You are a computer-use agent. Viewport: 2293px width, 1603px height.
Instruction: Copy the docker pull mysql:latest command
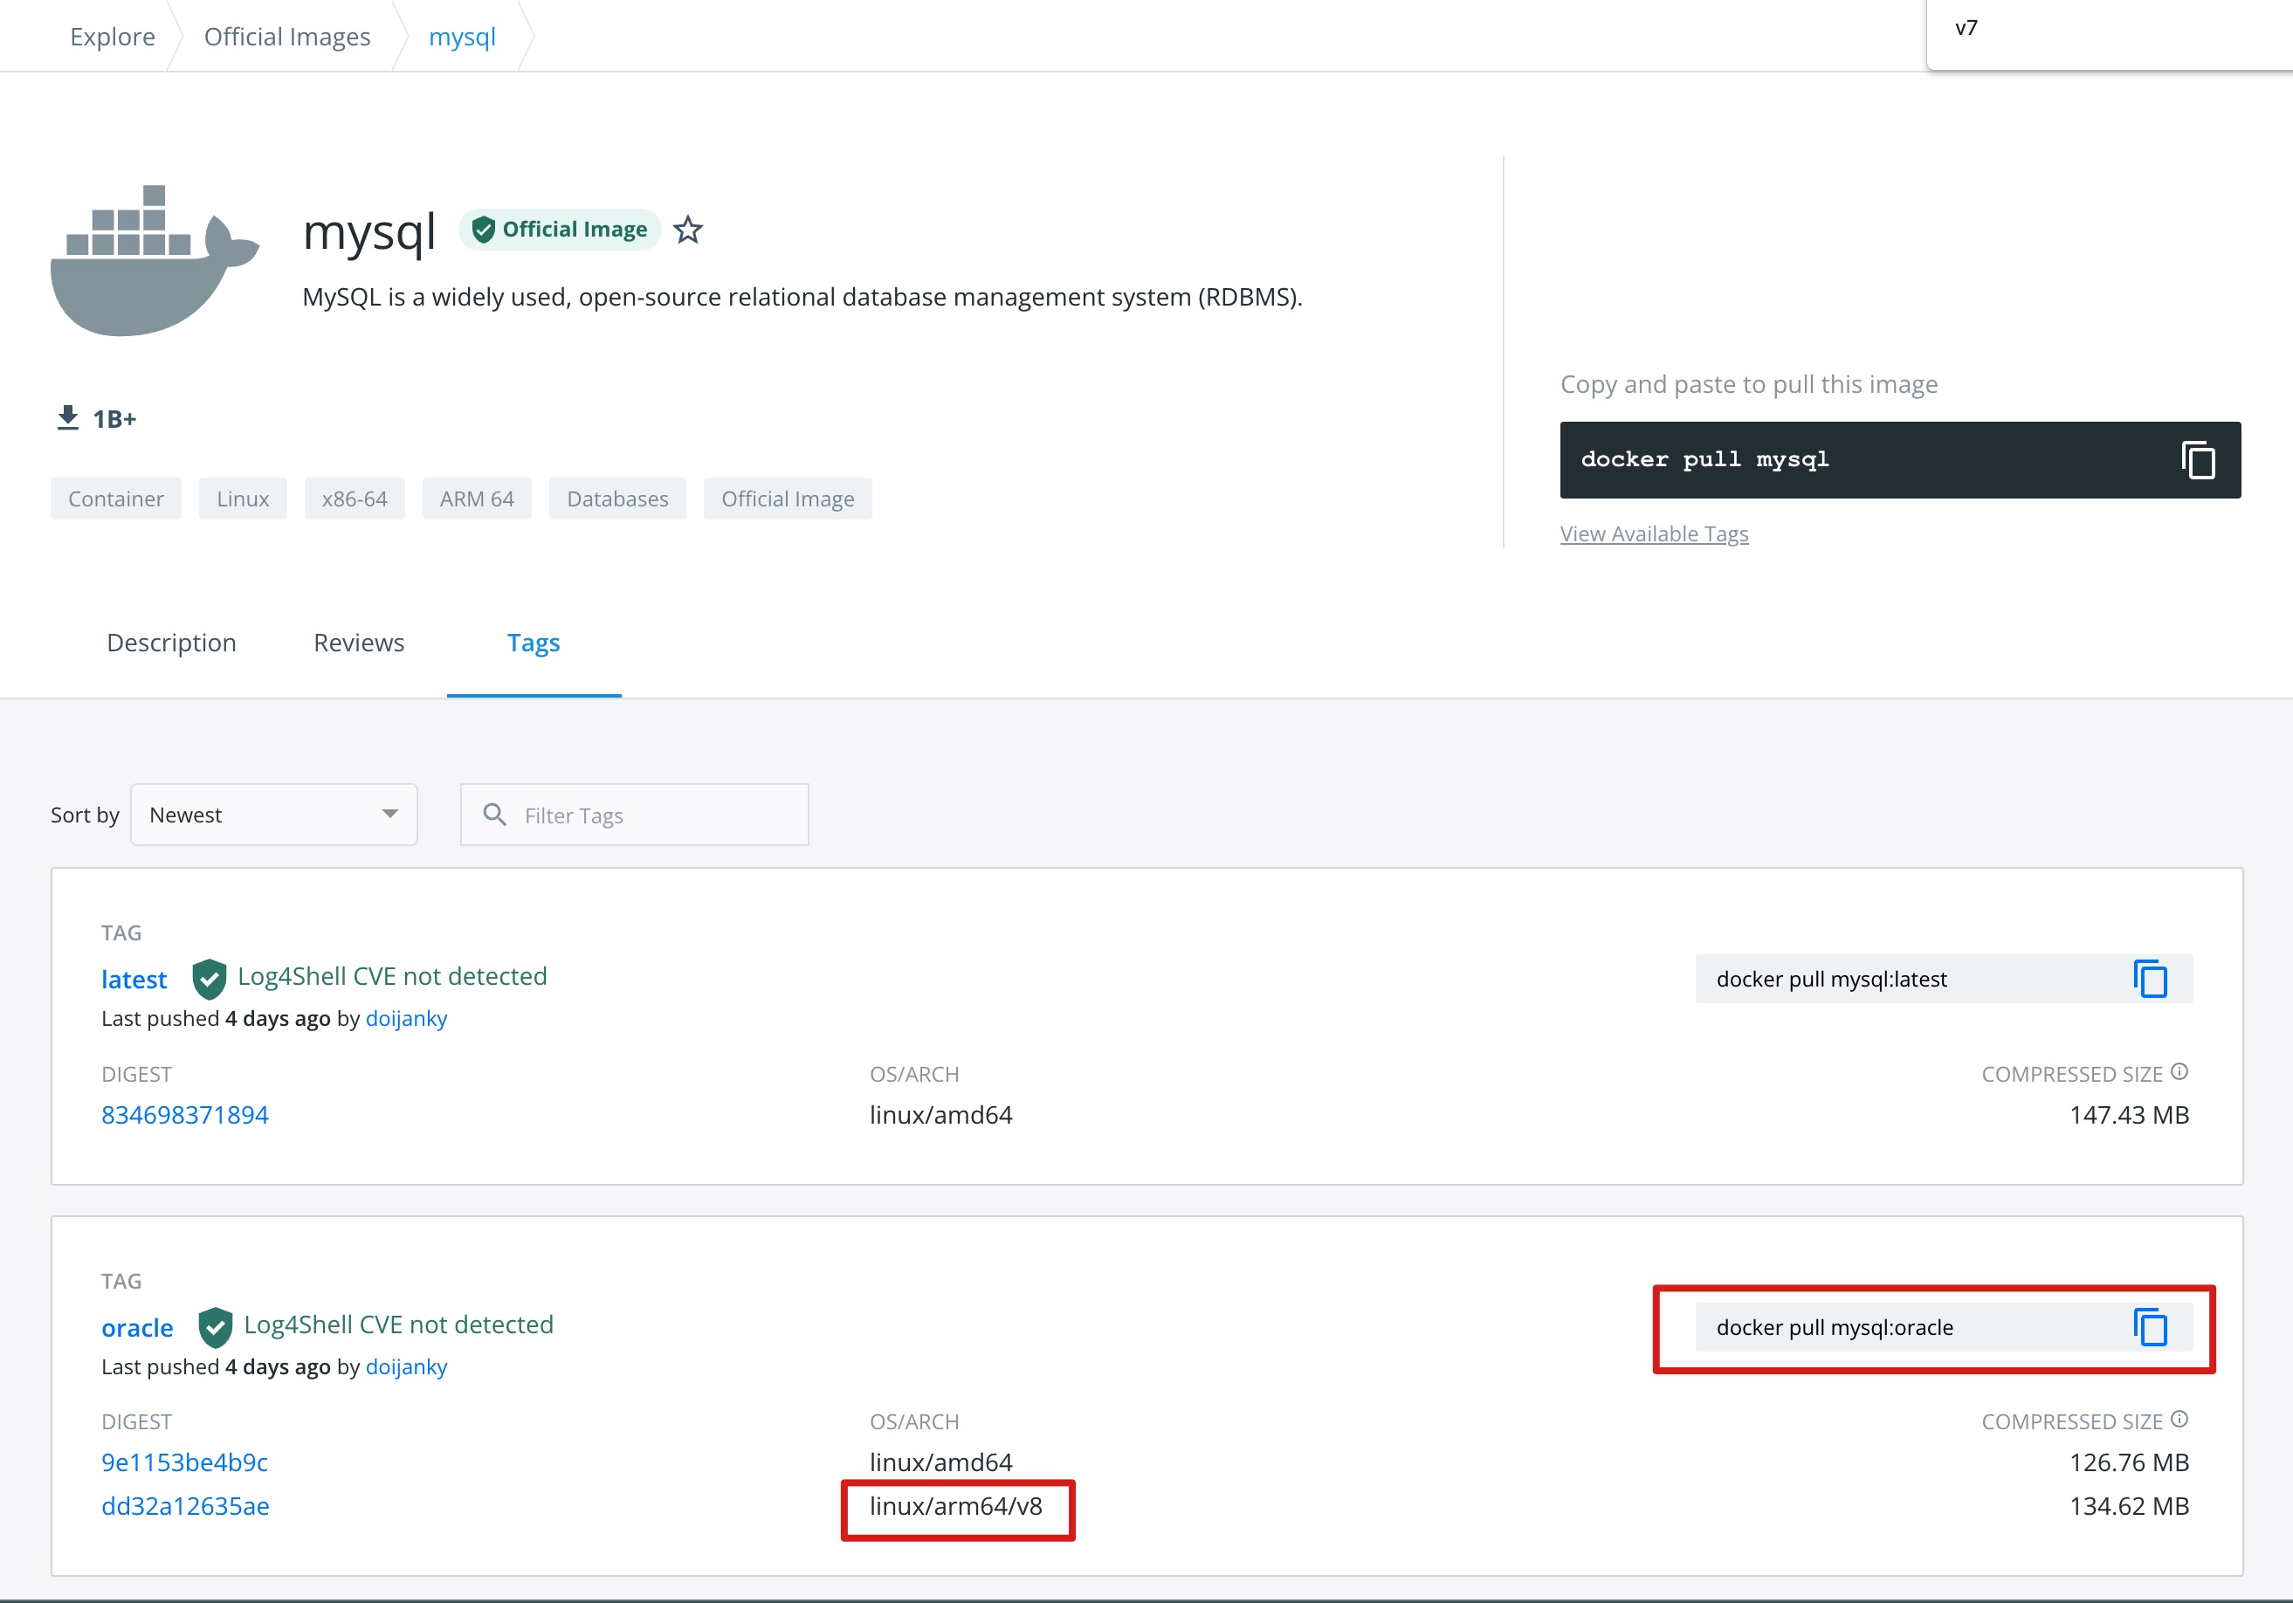click(2150, 979)
